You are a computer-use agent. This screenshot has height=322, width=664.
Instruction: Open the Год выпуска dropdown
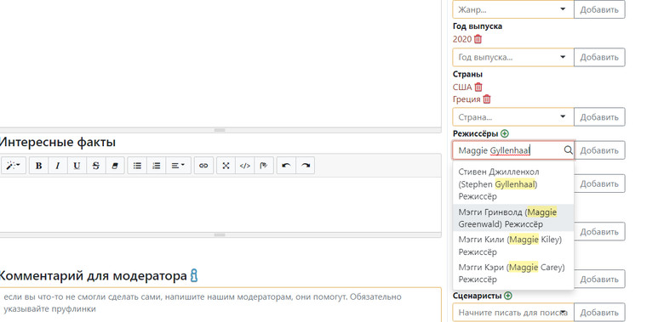(x=513, y=57)
